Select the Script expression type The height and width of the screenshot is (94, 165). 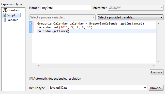[x=11, y=15]
